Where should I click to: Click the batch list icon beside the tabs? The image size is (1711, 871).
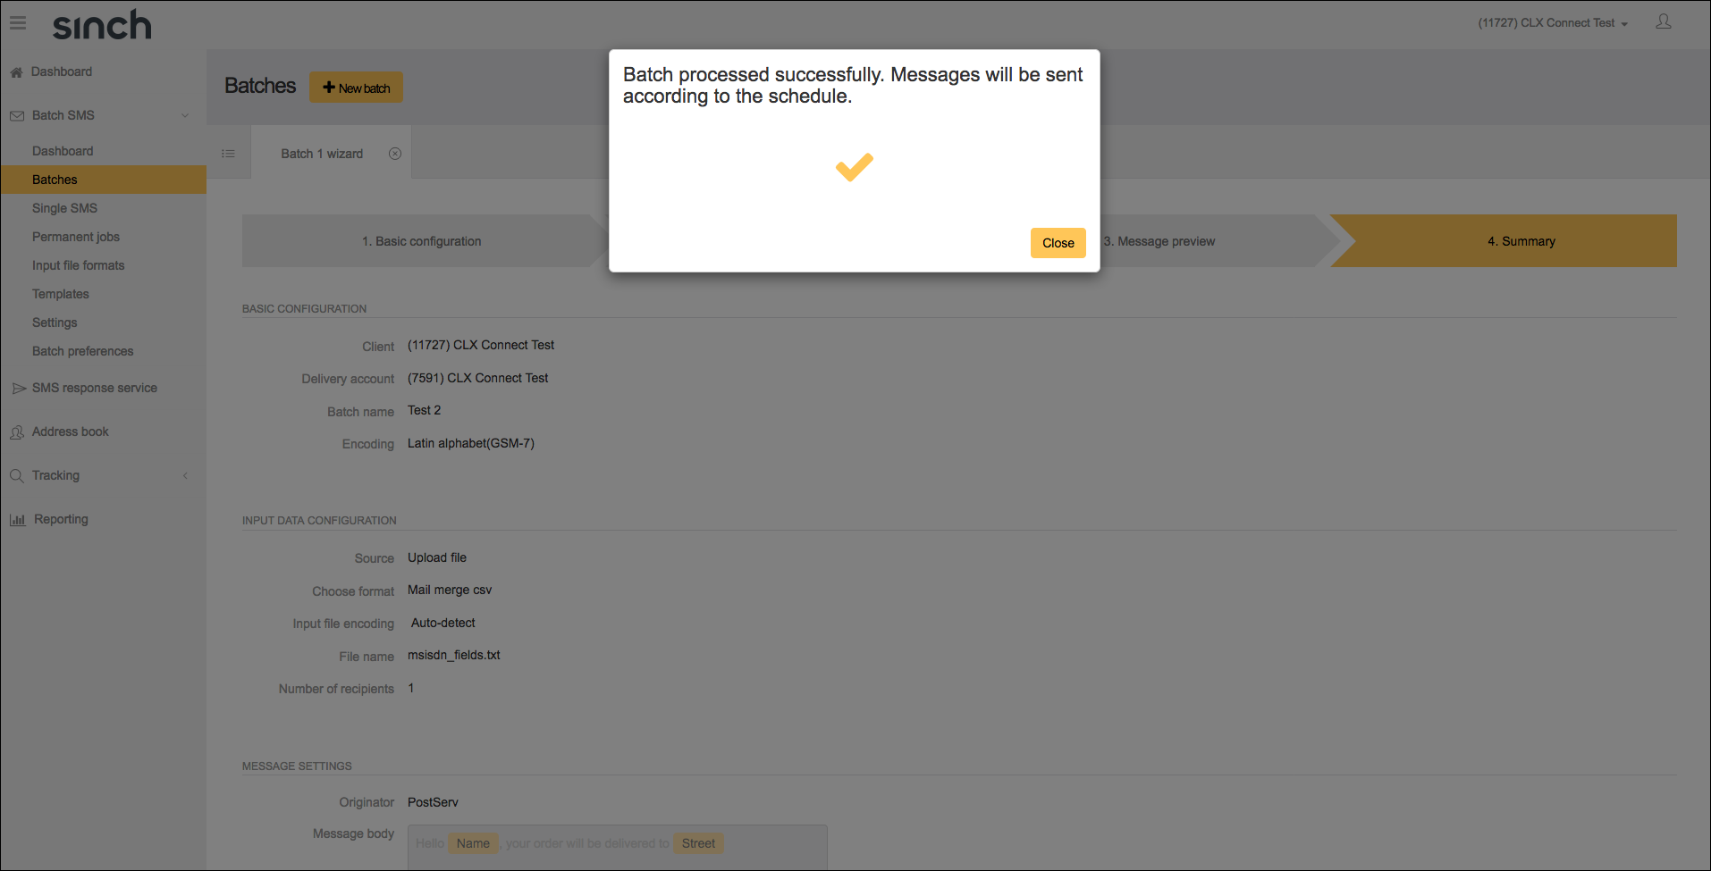(x=228, y=153)
